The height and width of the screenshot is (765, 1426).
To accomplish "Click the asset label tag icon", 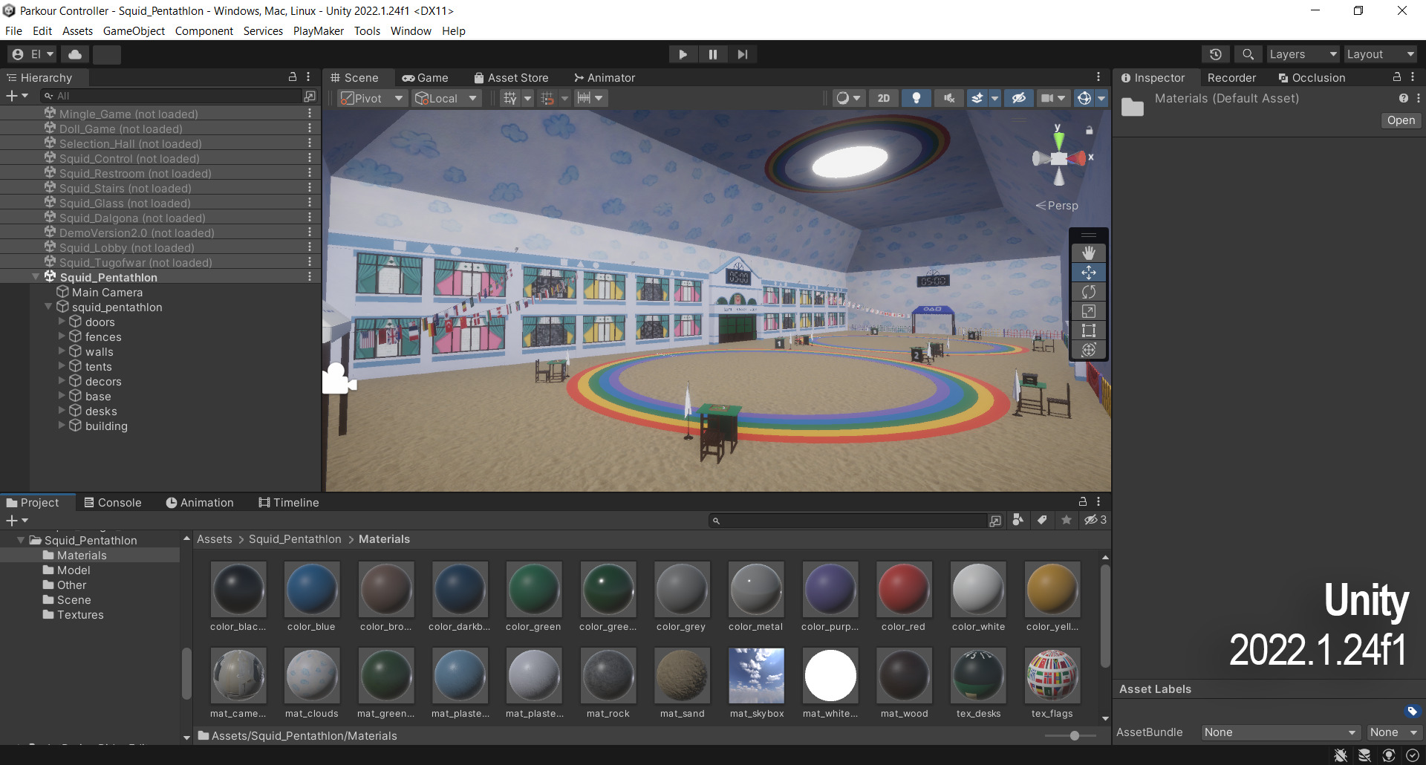I will pos(1412,711).
